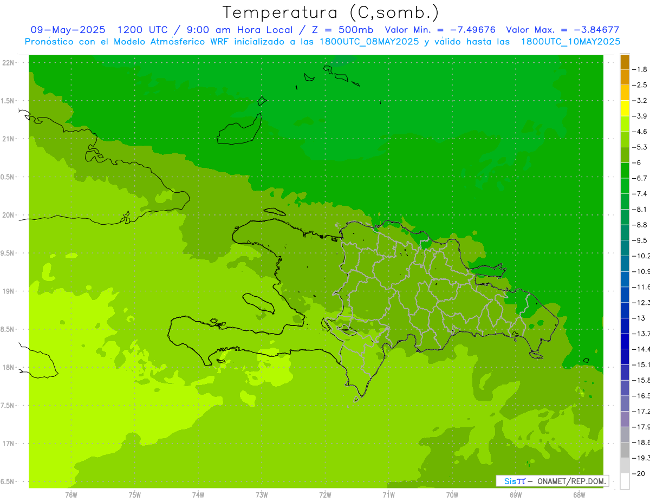Click the -1.8 color bar label

tap(640, 70)
